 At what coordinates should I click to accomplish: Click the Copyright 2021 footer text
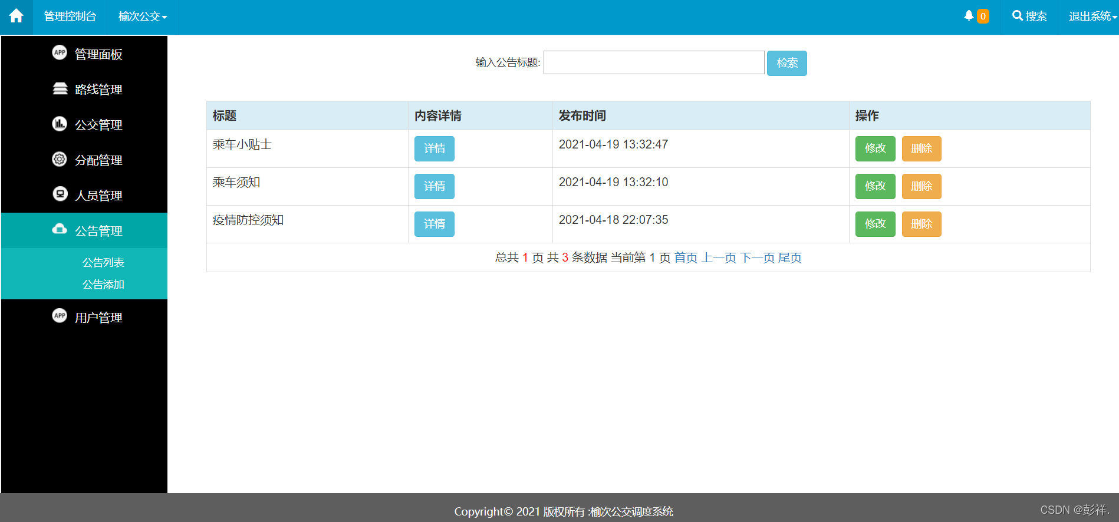(564, 511)
